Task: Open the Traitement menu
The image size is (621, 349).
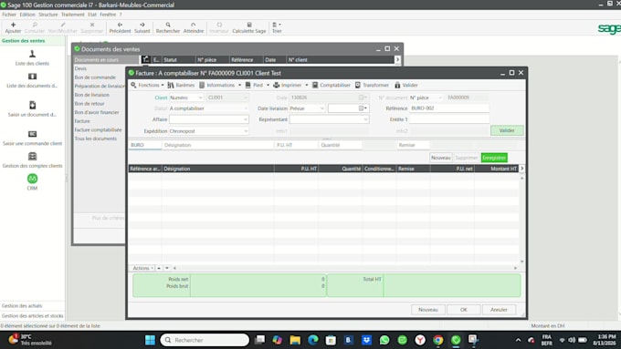Action: pyautogui.click(x=73, y=15)
